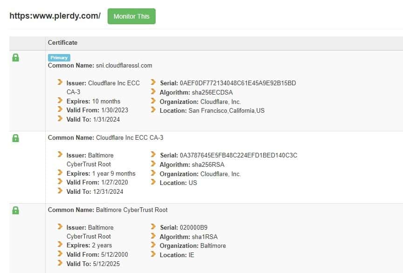Image resolution: width=403 pixels, height=273 pixels.
Task: Click the arrow beside Algorithm sha256ECDSA
Action: [x=153, y=91]
